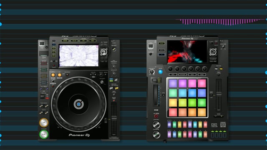Click the glowing blue button on the sampler

[160, 72]
